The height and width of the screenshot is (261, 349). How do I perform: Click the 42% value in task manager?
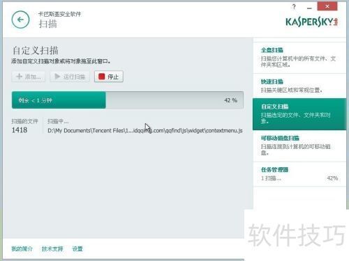pos(332,178)
